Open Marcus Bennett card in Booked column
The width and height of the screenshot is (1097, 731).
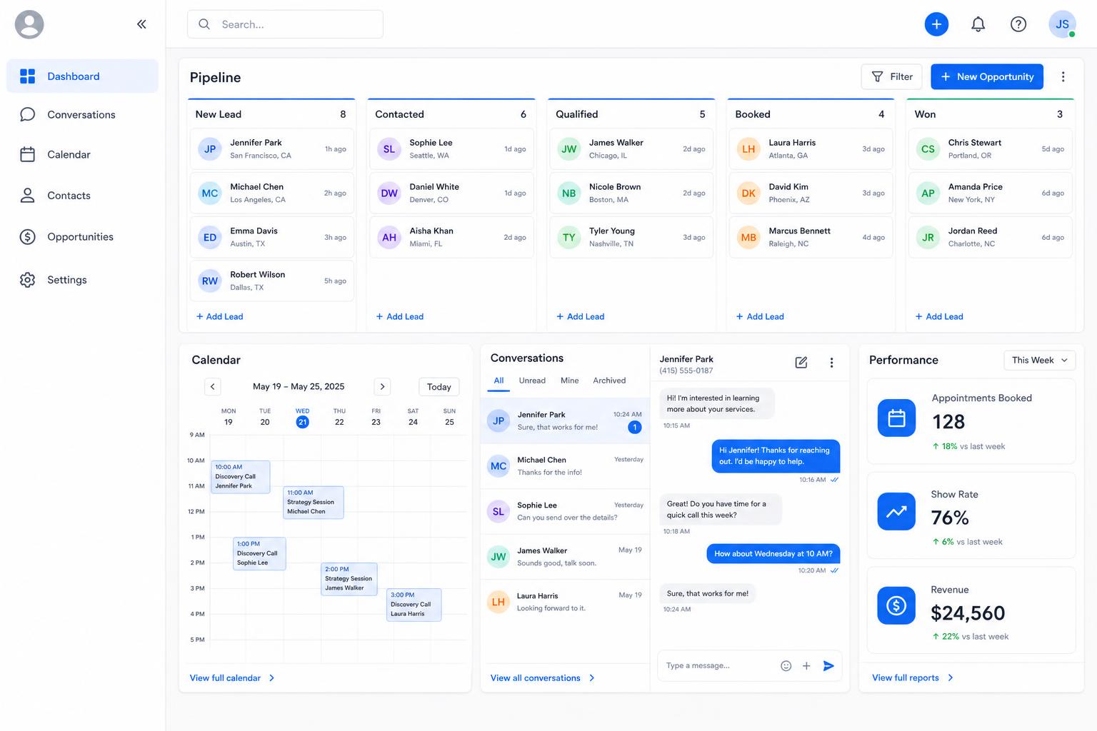click(811, 238)
